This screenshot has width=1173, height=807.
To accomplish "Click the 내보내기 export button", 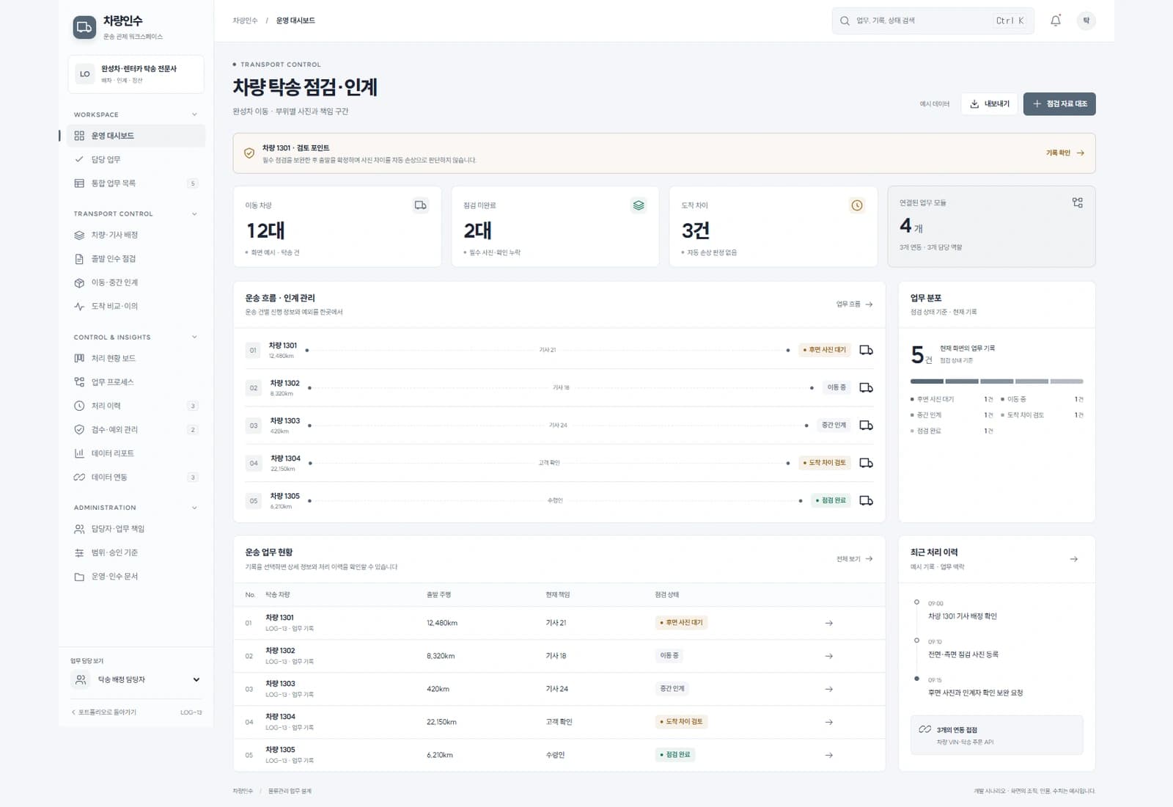I will 989,104.
